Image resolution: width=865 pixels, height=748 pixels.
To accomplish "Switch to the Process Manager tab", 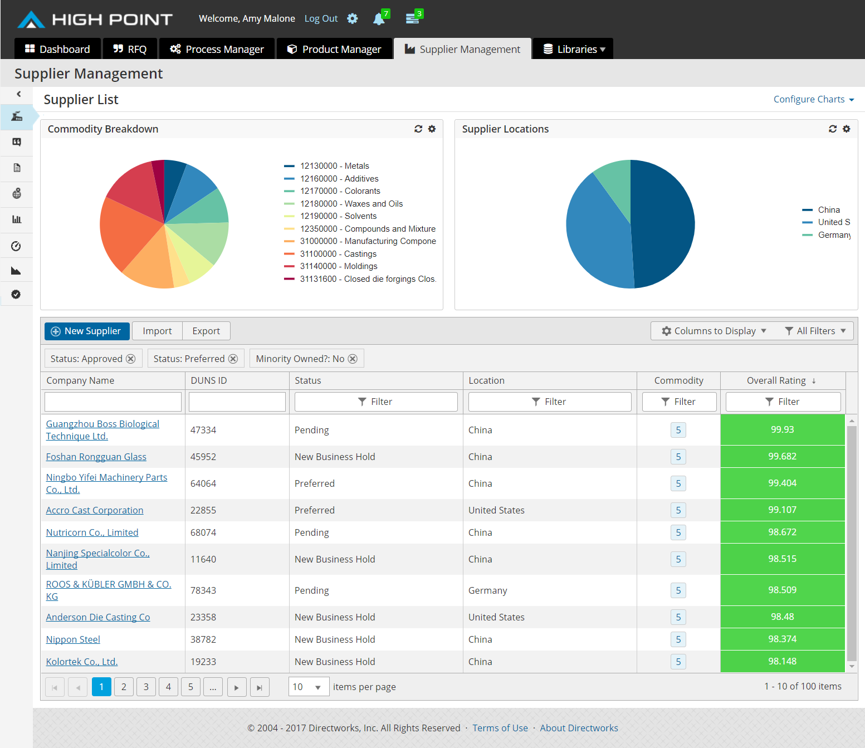I will click(217, 49).
